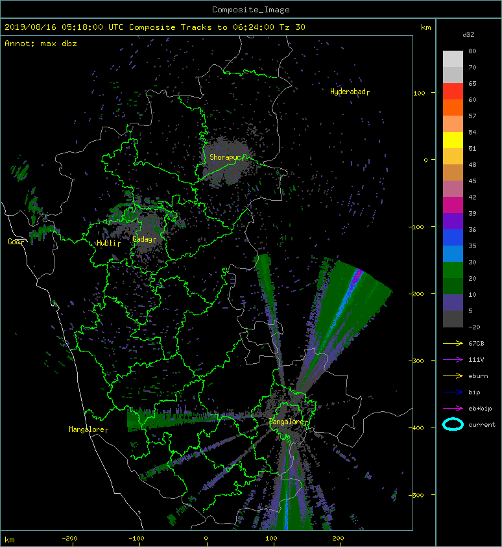
Task: Select the 30-35 dBZ light blue swatch
Action: tap(453, 253)
